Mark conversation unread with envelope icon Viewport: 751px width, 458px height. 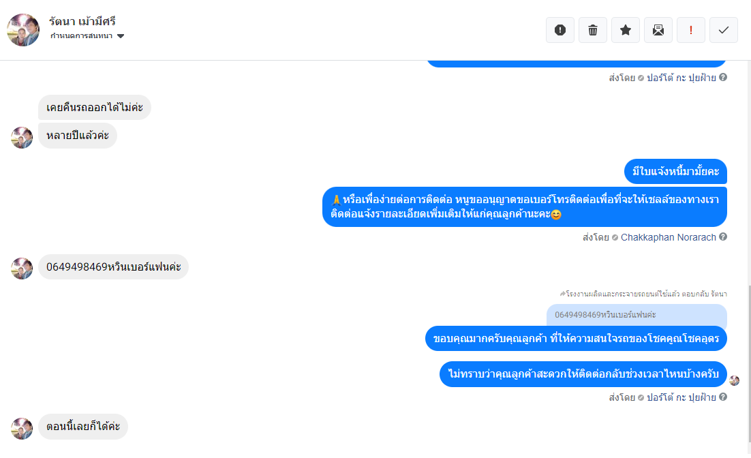pyautogui.click(x=658, y=30)
